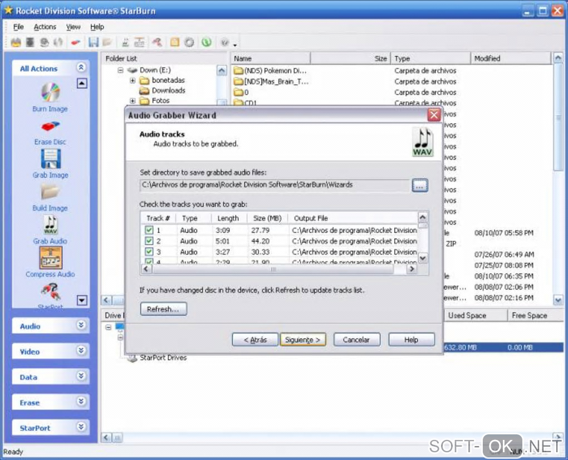Collapse the All Actions panel
The height and width of the screenshot is (460, 568).
(81, 67)
